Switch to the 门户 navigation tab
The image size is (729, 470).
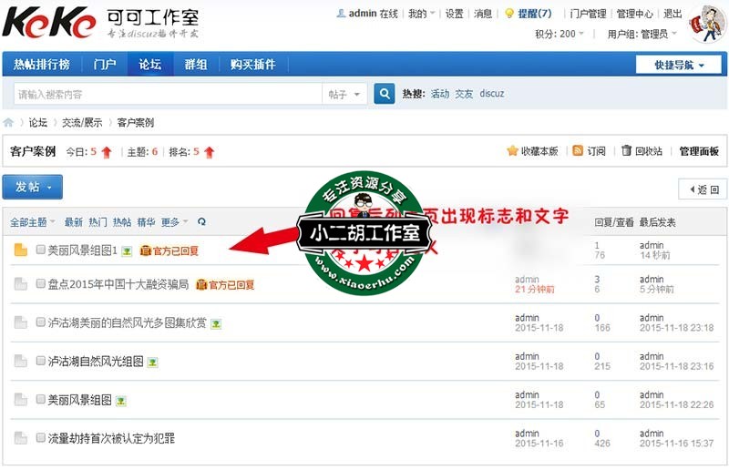(x=105, y=65)
